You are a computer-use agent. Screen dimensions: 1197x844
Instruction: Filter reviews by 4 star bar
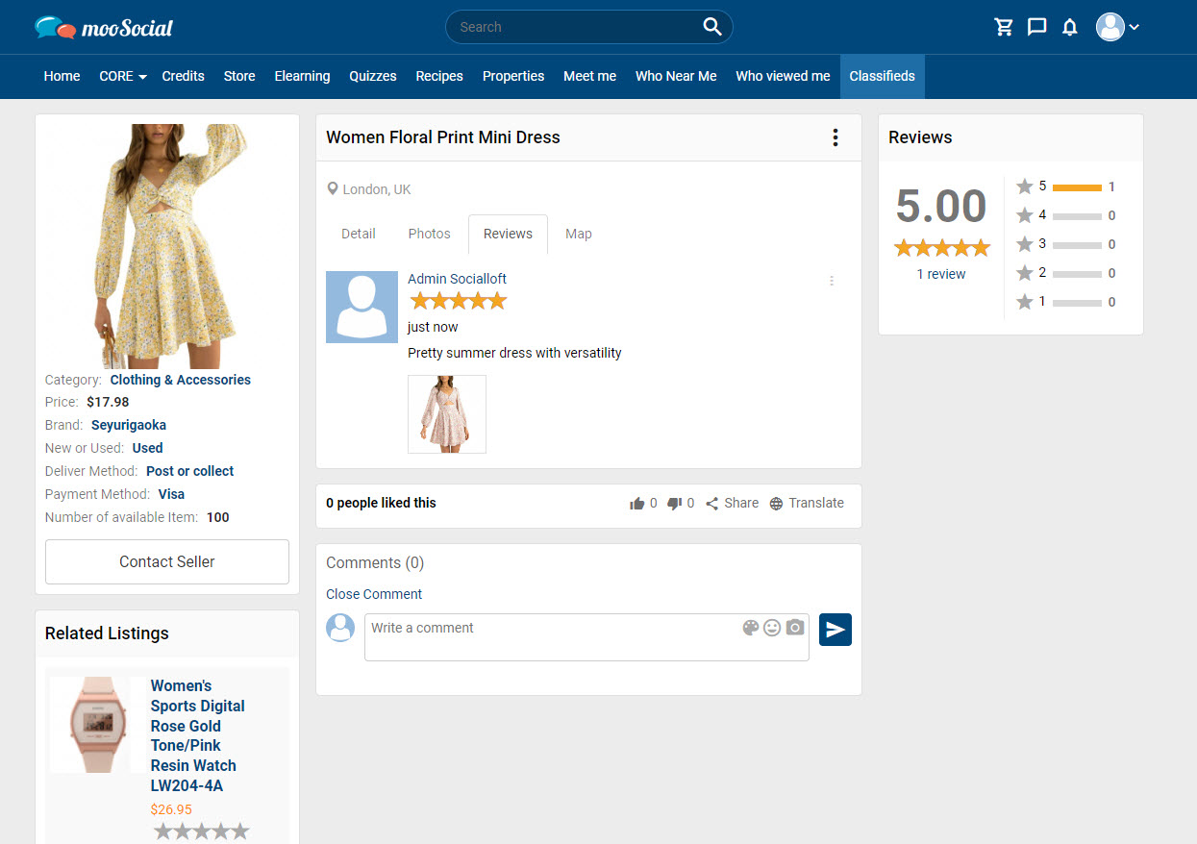coord(1077,216)
